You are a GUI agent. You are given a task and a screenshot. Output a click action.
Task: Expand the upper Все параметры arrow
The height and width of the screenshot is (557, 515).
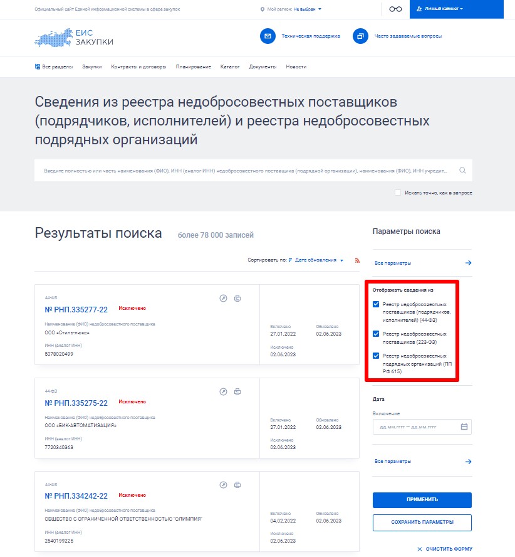point(468,263)
